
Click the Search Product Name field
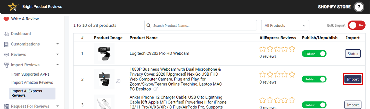(x=204, y=25)
